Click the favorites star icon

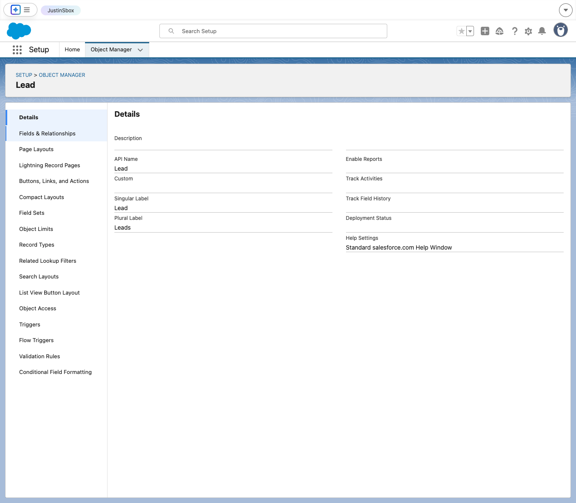coord(461,31)
